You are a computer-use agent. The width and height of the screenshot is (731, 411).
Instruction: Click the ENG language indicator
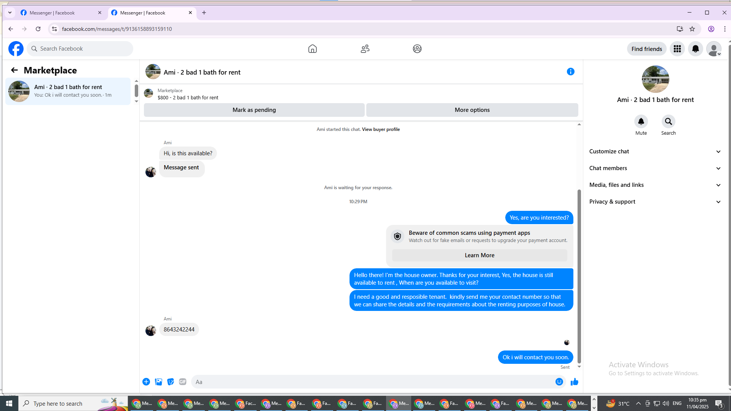pyautogui.click(x=677, y=403)
